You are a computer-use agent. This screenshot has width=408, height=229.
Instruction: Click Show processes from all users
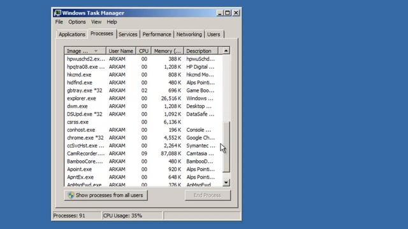point(106,195)
